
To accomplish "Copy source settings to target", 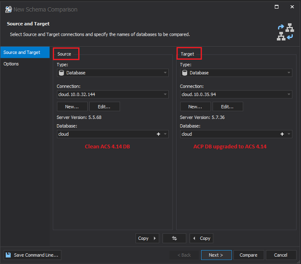I will [x=147, y=238].
